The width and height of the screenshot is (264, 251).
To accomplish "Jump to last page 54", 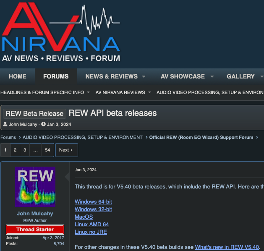I will pyautogui.click(x=47, y=150).
